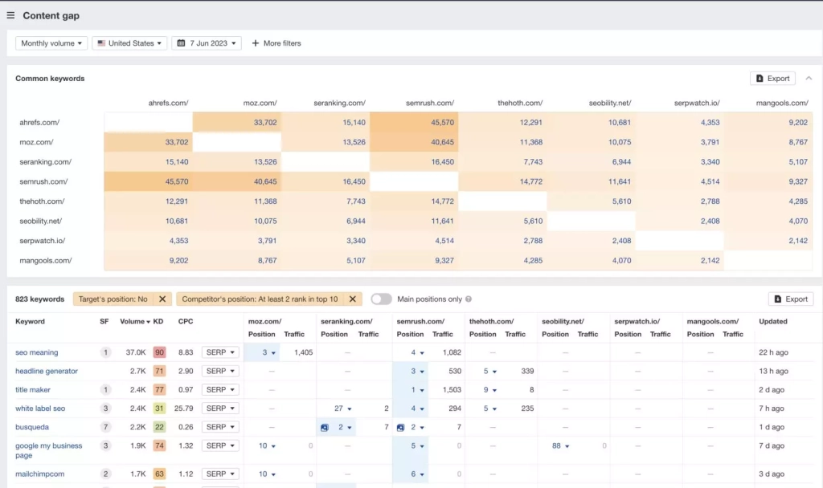Screen dimensions: 823x488
Task: Open the white label seo keyword link
Action: 40,409
